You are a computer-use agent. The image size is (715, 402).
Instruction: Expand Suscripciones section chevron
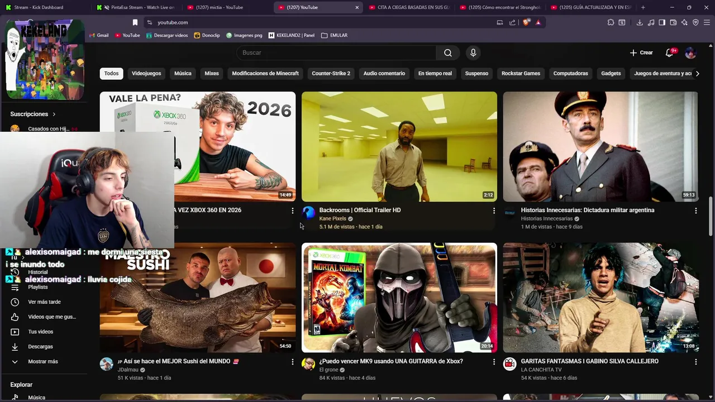coord(54,114)
